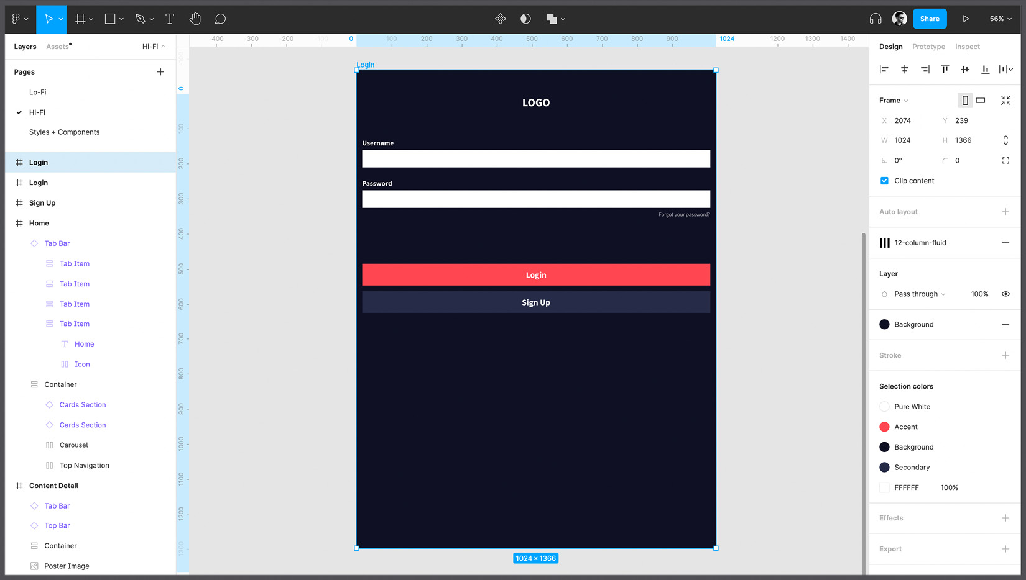Screen dimensions: 1026x580
Task: Click the align horizontal centers icon
Action: coord(904,69)
